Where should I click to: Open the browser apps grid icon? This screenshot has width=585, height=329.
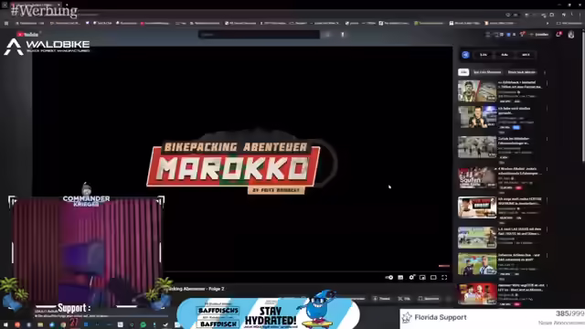click(6, 23)
